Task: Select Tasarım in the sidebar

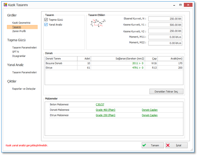Action: coord(22,27)
